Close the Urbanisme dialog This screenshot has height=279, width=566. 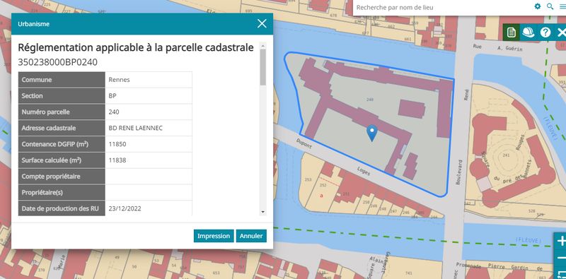(x=262, y=24)
